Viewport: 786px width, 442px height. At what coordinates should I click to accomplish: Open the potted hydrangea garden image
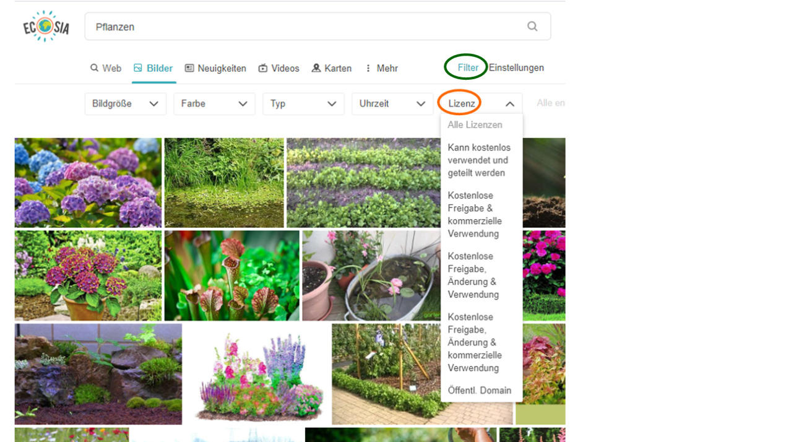(88, 275)
